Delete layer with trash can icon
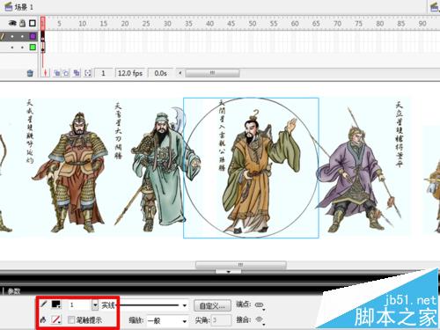Image resolution: width=440 pixels, height=330 pixels. click(x=30, y=73)
